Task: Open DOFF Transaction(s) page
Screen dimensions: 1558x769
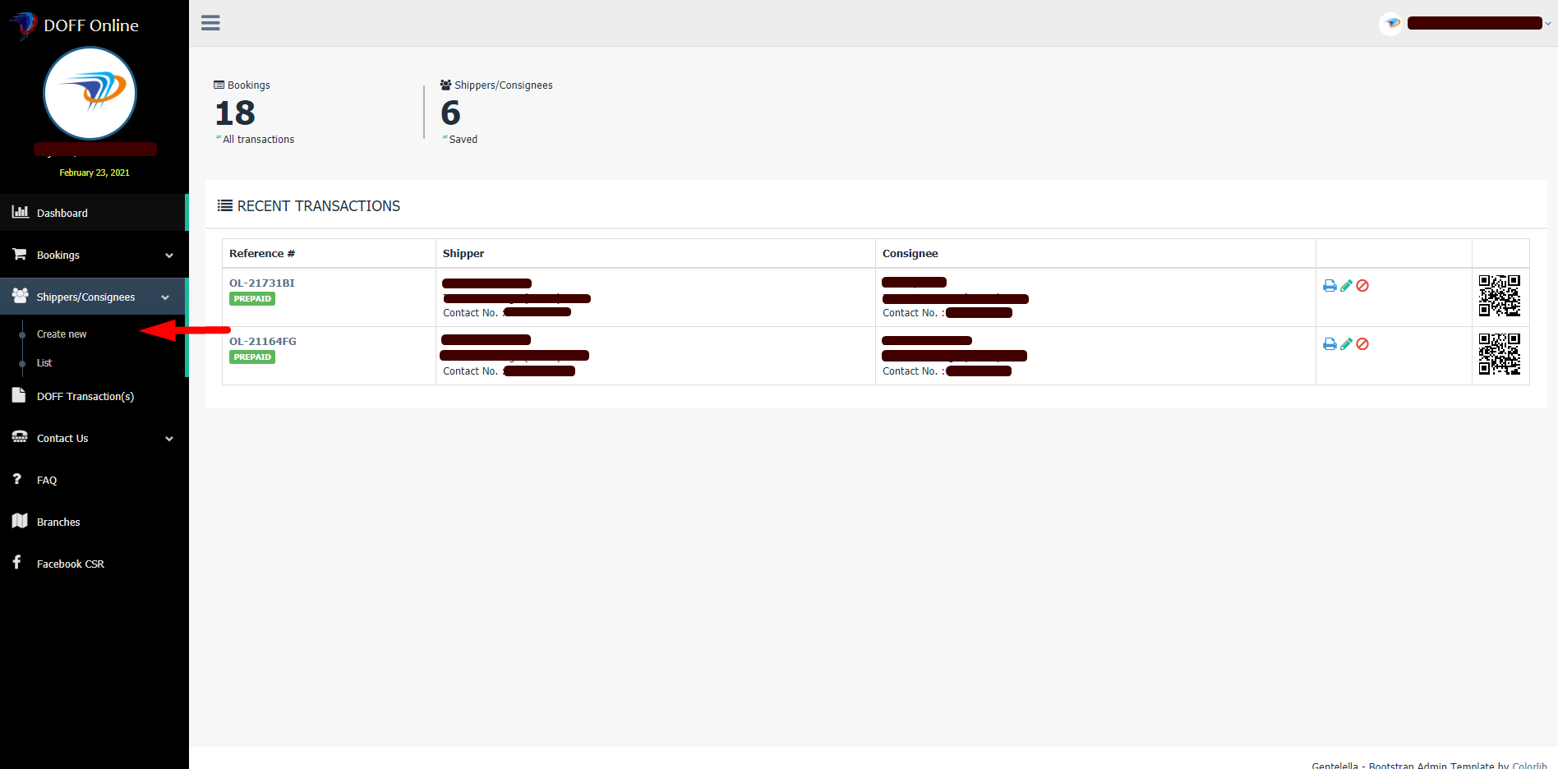Action: pyautogui.click(x=85, y=397)
